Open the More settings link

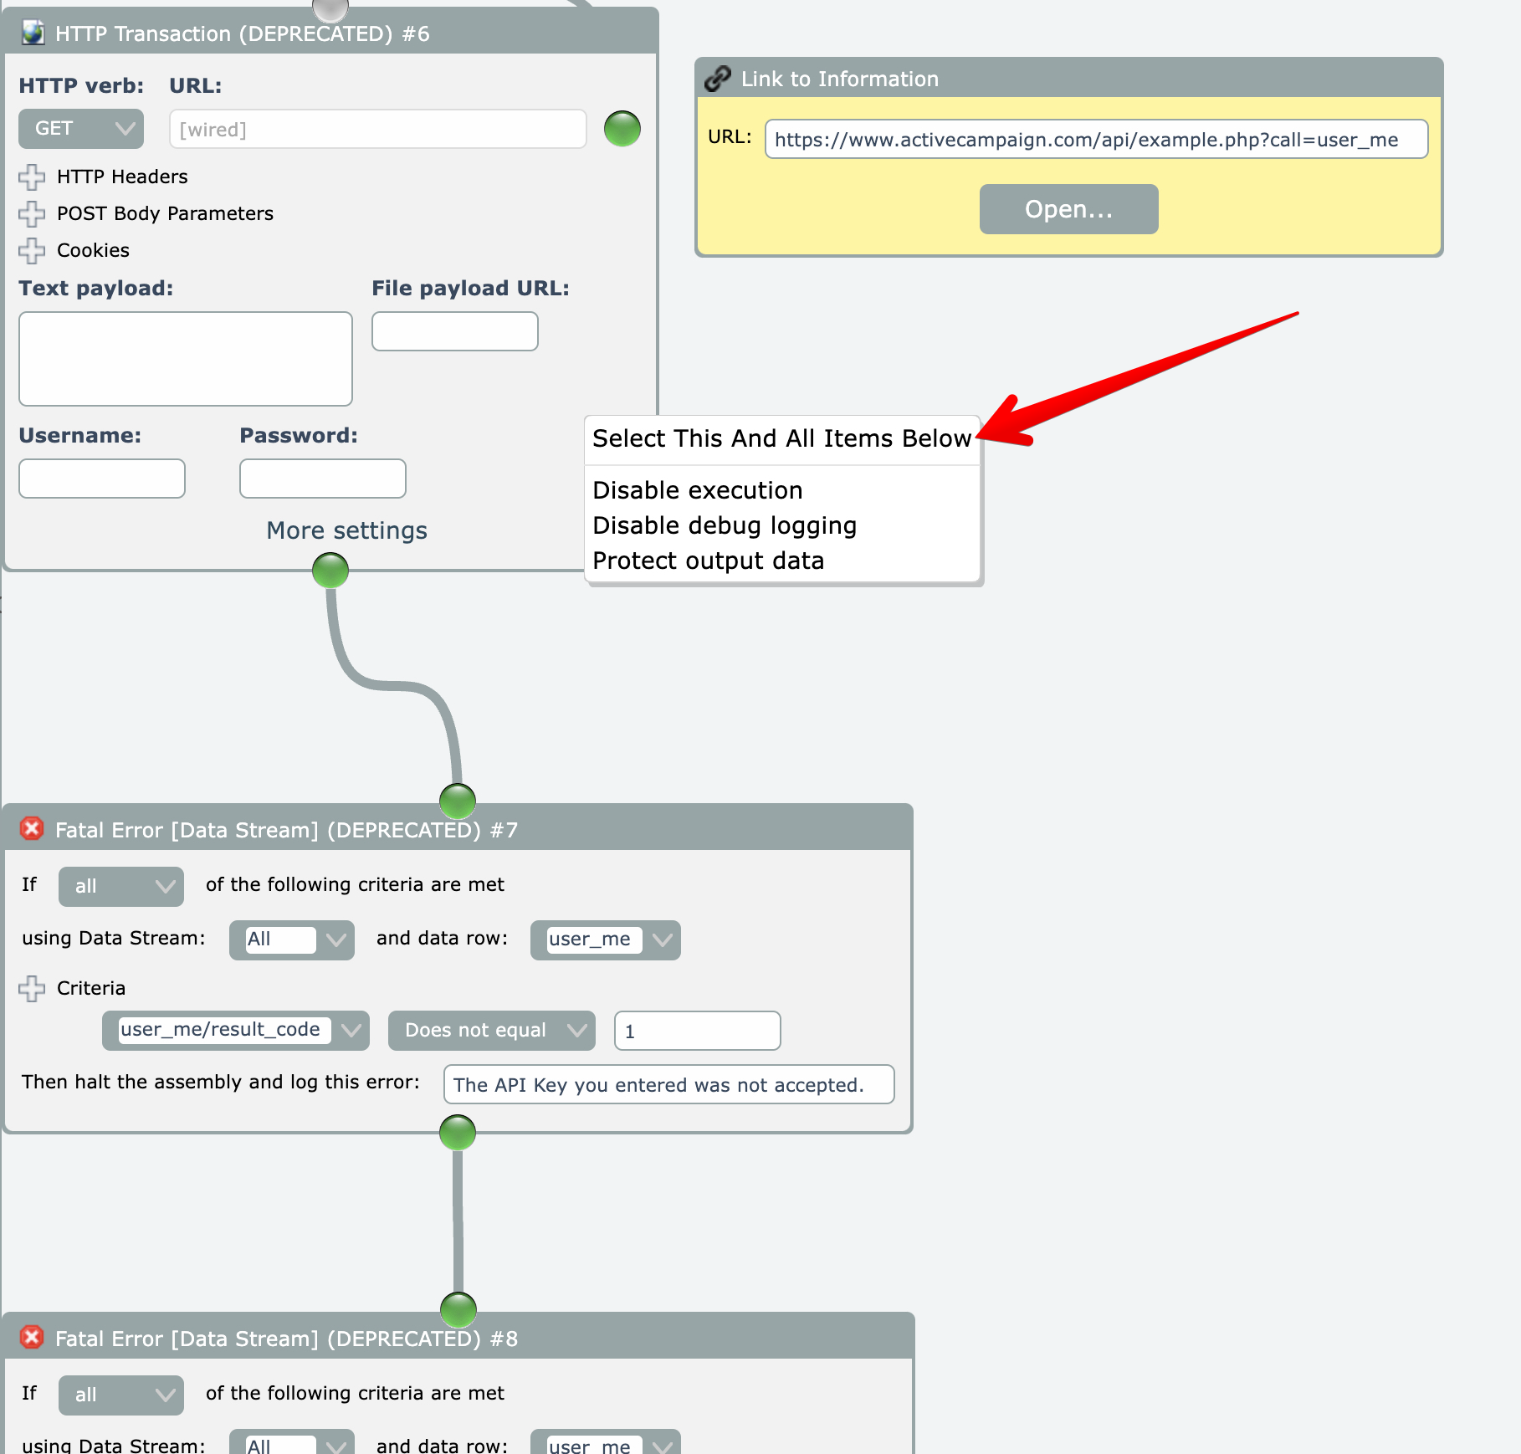click(x=346, y=530)
